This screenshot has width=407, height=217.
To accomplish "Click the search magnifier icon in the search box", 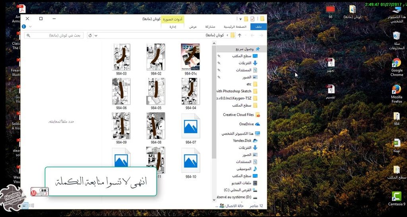I will tap(28, 35).
